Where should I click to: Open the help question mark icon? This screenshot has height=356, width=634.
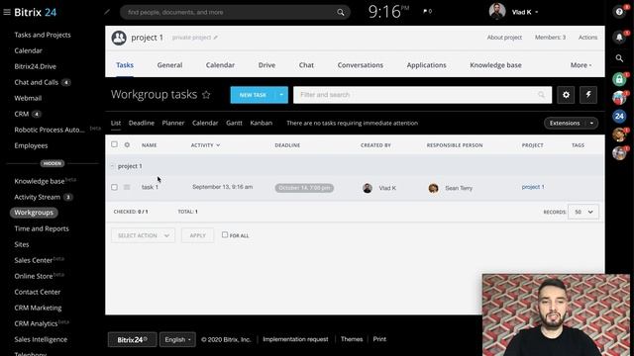click(619, 12)
